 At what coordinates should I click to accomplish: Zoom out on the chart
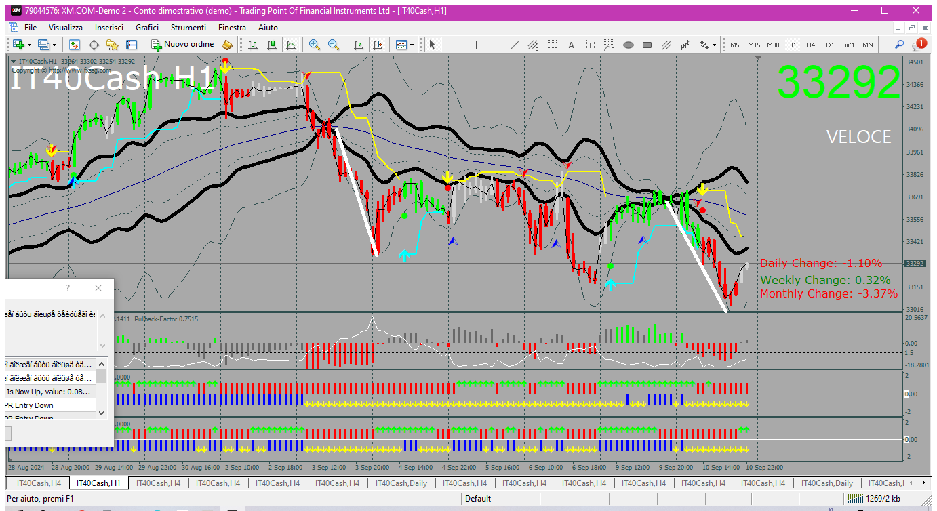[334, 45]
